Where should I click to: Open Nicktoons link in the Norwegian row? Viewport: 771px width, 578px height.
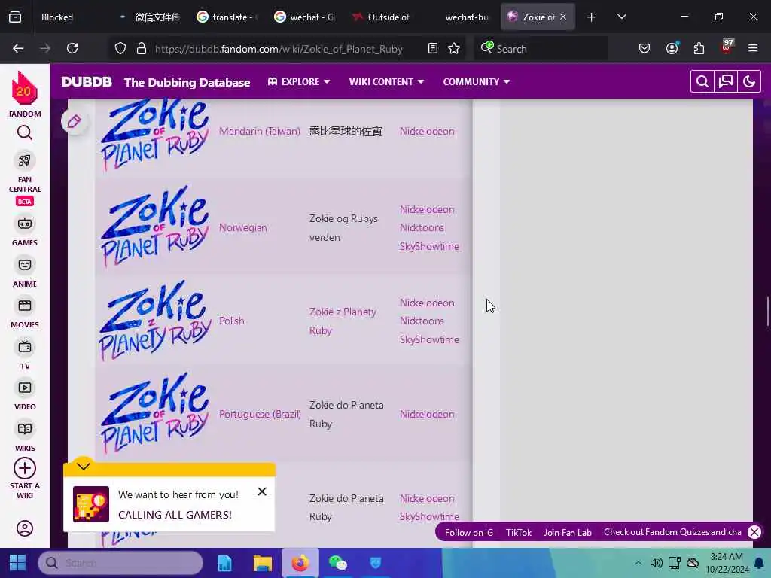[422, 227]
